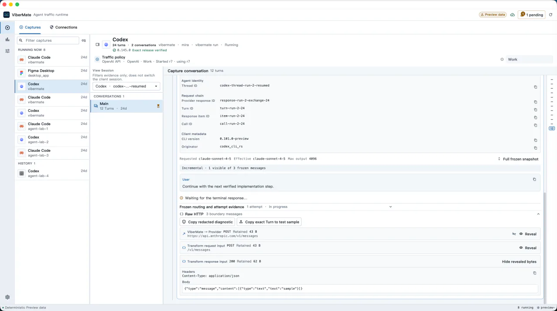Screen dimensions: 557x311
Task: Click the 'HISTORY 1' section header
Action: pos(27,164)
